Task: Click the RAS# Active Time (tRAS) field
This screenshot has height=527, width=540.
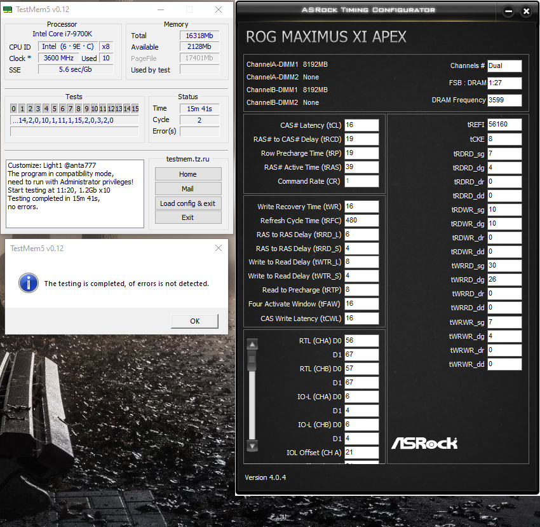Action: 361,167
